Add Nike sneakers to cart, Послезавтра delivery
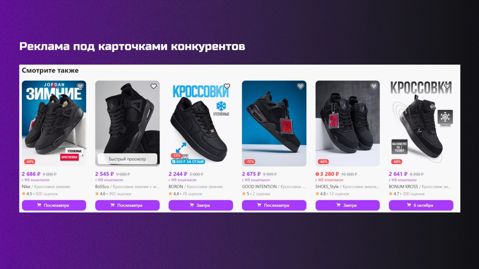This screenshot has width=479, height=269. point(54,205)
